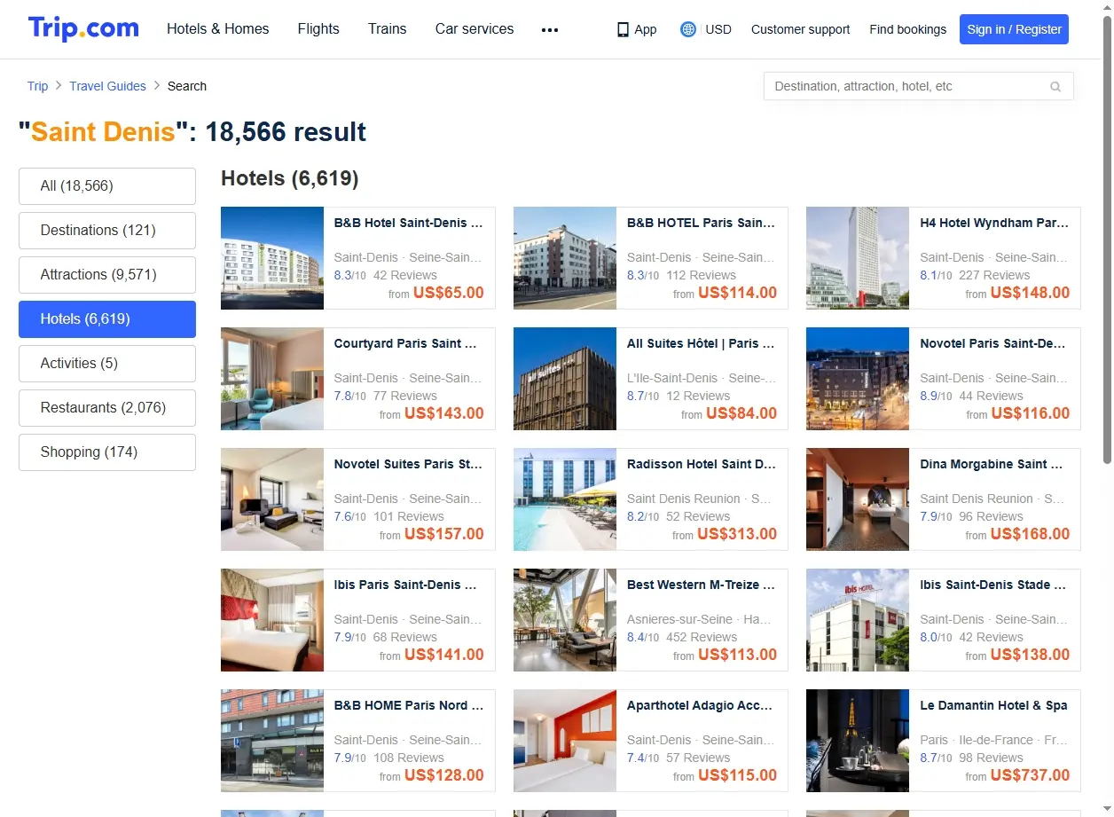Open B&B HOTEL Paris Sain... thumbnail at US$114.00
The width and height of the screenshot is (1114, 817).
coord(565,258)
